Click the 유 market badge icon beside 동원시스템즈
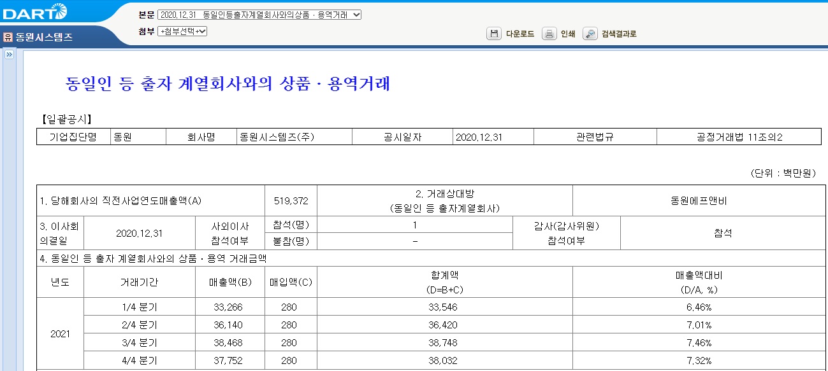The height and width of the screenshot is (371, 828). point(8,37)
